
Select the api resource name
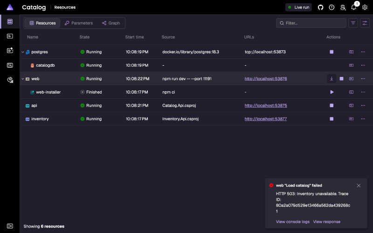tap(34, 105)
